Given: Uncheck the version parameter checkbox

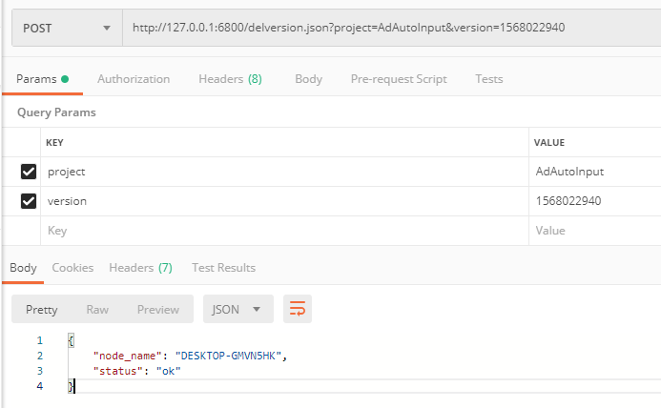Looking at the screenshot, I should [29, 201].
